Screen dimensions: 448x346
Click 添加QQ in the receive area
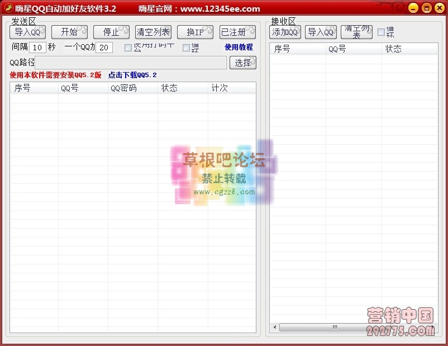[x=285, y=32]
